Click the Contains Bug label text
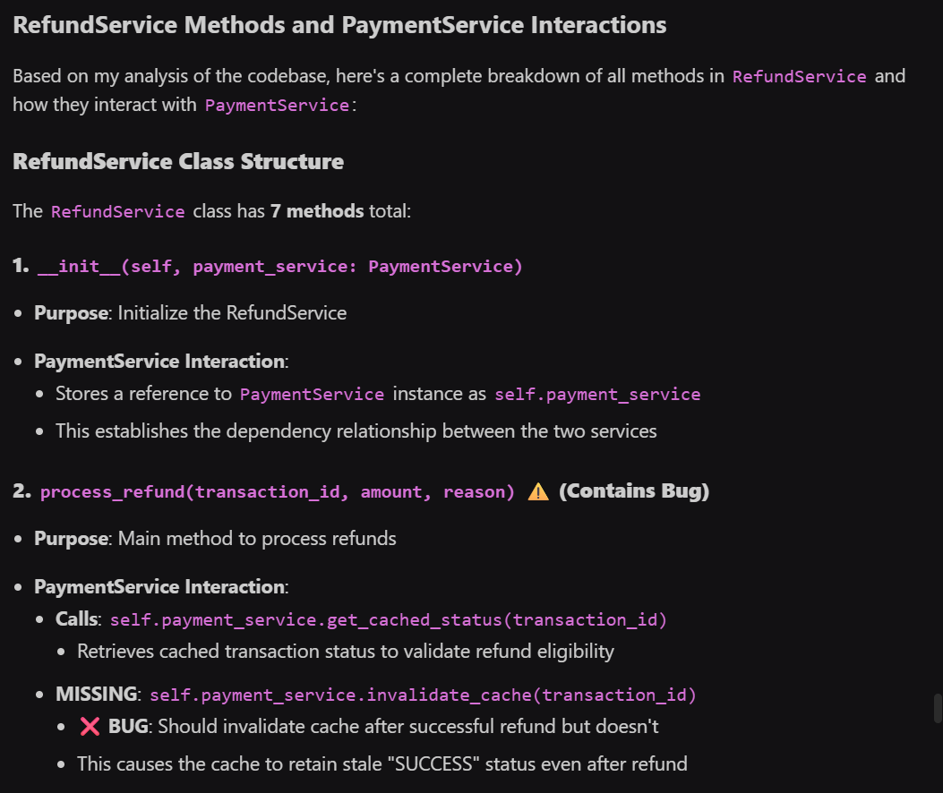 (635, 490)
